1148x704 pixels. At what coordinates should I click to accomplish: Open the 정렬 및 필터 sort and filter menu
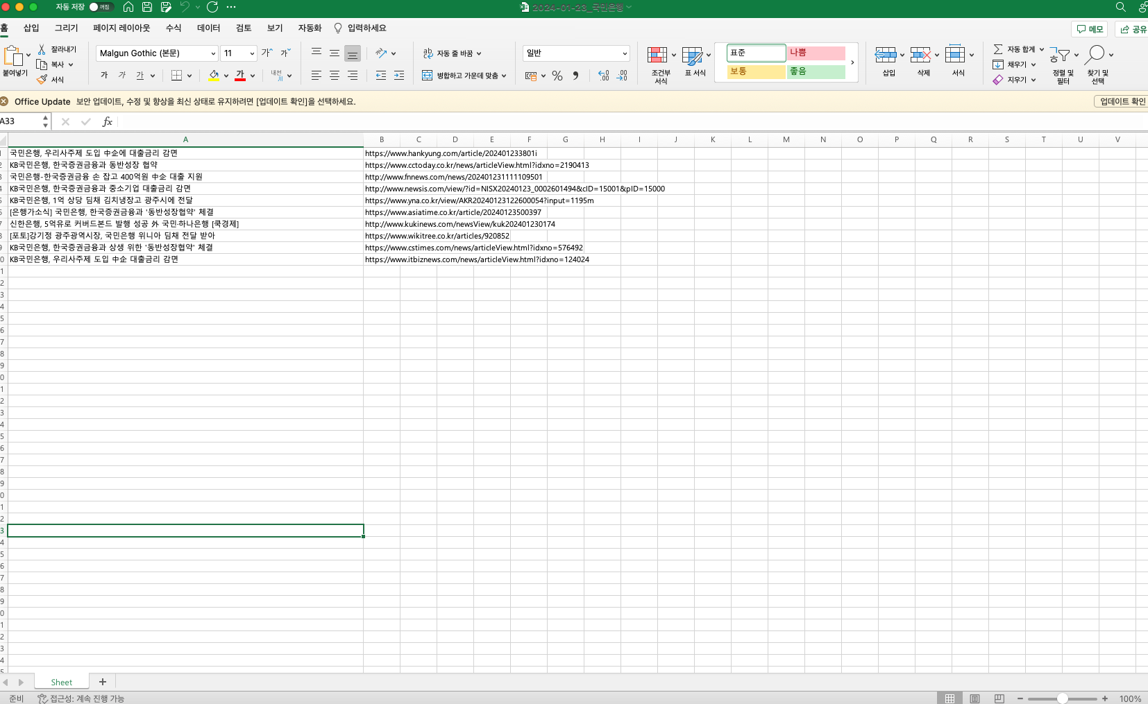1063,64
